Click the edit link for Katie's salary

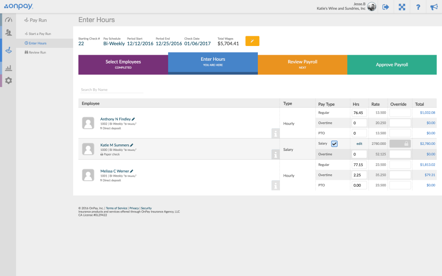[360, 144]
